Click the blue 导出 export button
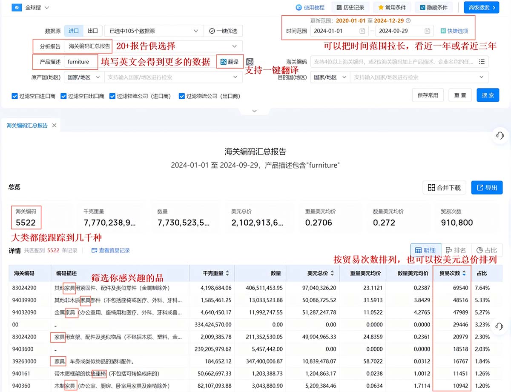This screenshot has height=392, width=511. (487, 188)
